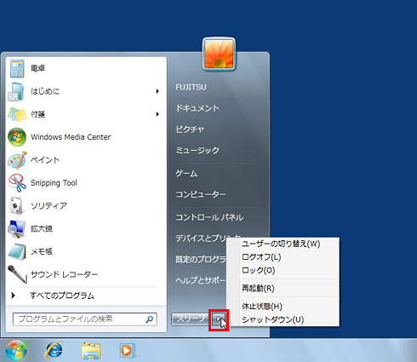Screen dimensions: 417x362
Task: Click the Windows Start orb
Action: tap(16, 350)
